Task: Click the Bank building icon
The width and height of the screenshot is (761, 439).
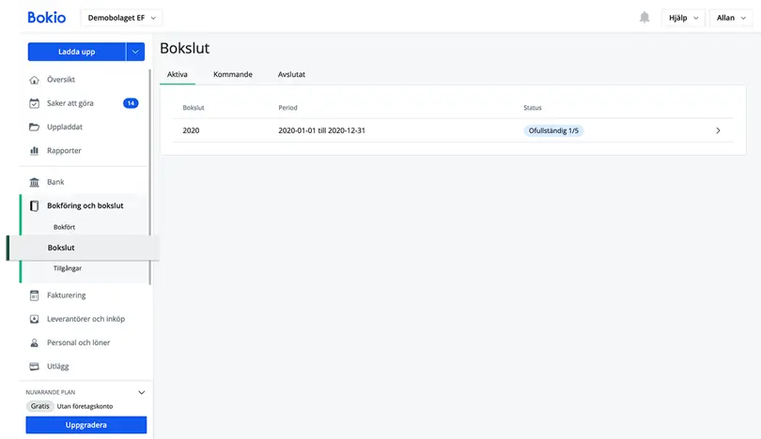Action: click(x=34, y=182)
